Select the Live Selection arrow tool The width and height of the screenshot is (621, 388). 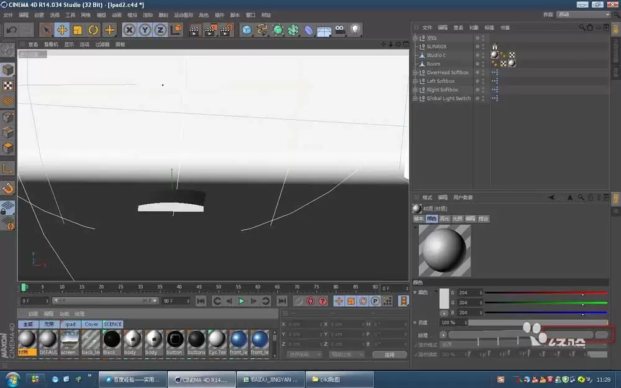[45, 29]
